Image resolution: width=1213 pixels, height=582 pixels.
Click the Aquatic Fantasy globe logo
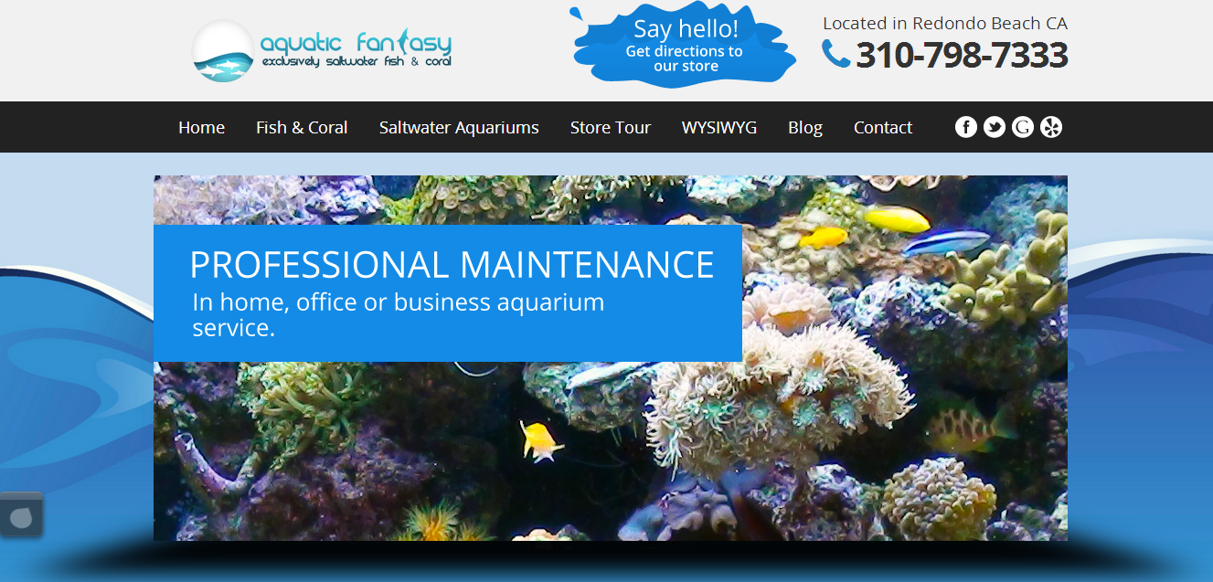tap(223, 51)
